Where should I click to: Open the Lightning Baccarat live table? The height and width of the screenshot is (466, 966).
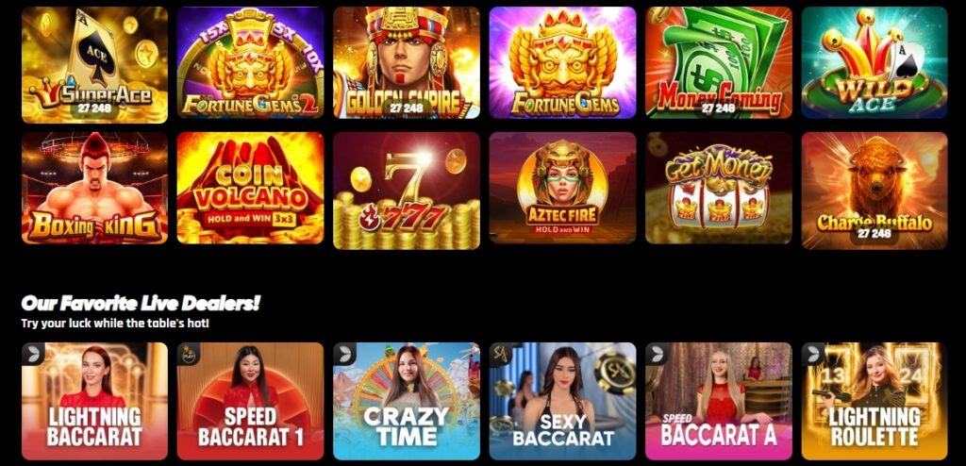point(94,401)
